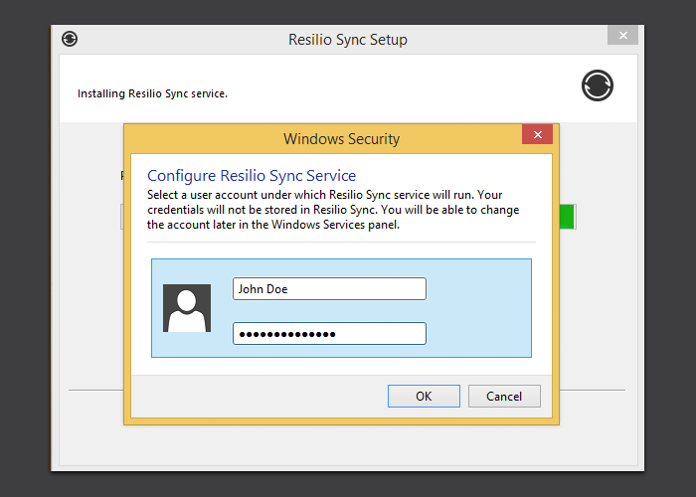This screenshot has width=696, height=497.
Task: Close the Resilio Sync Setup window
Action: 622,35
